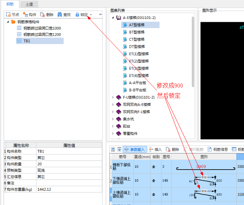Select the 梯板下部纵筋 row name cell
Image resolution: width=244 pixels, height=205 pixels.
coord(123,167)
